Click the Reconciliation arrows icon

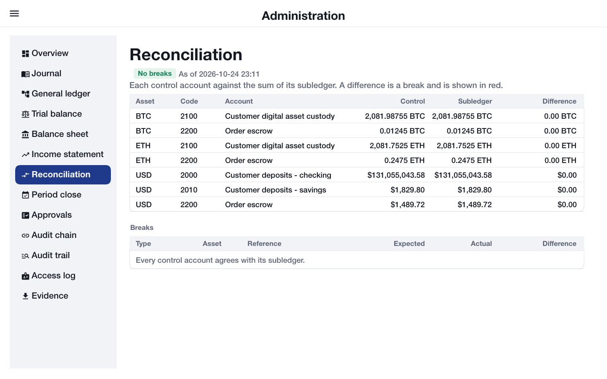coord(25,175)
